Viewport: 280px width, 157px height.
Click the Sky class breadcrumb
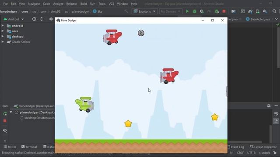coord(98,11)
